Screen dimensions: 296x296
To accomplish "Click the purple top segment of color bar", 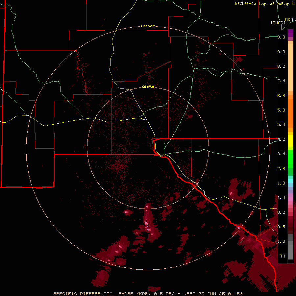I will coord(290,33).
